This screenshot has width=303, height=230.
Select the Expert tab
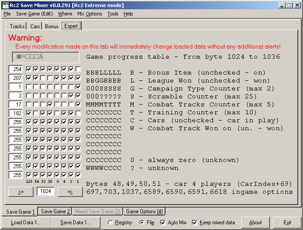click(71, 26)
